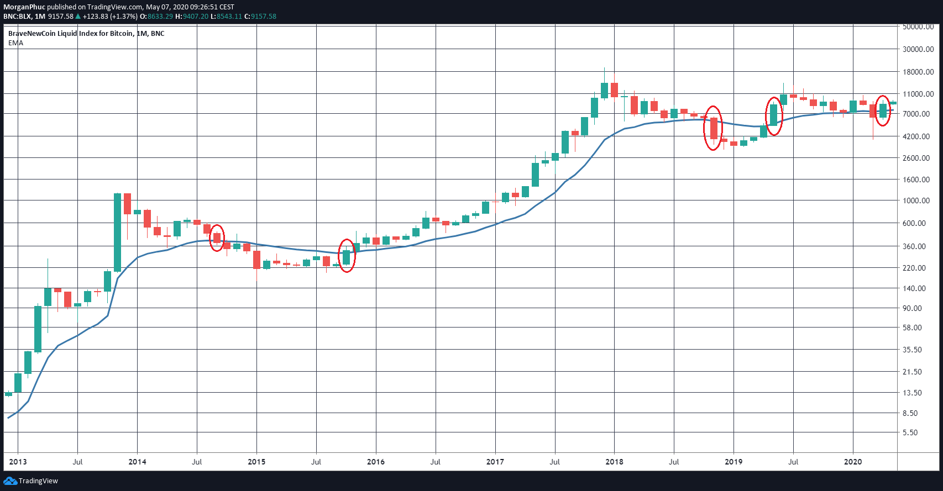
Task: Click the 2013 label on the time axis
Action: 18,462
